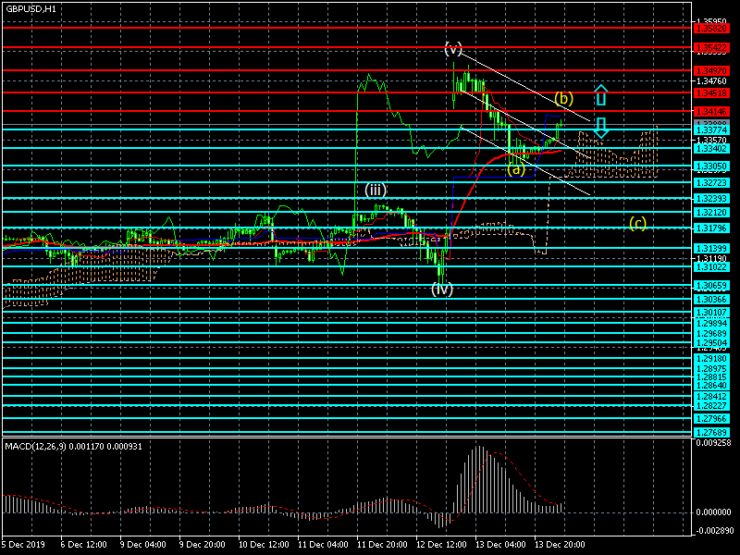
Task: Click the cyan up arrow marker
Action: coord(600,95)
